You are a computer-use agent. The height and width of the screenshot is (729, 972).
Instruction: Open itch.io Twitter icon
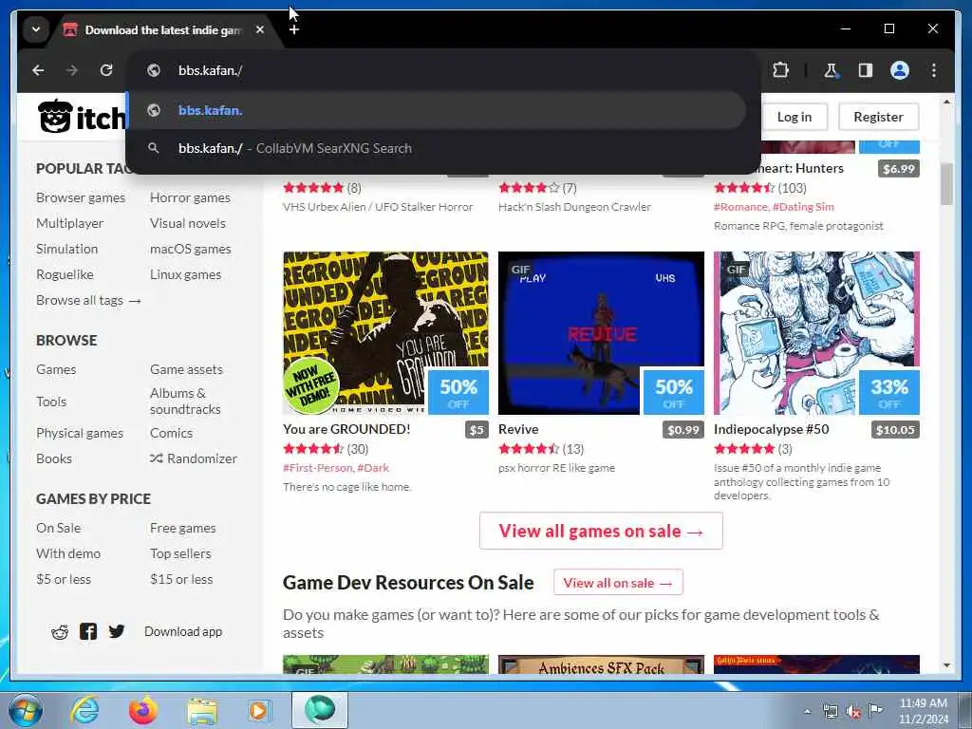(117, 631)
